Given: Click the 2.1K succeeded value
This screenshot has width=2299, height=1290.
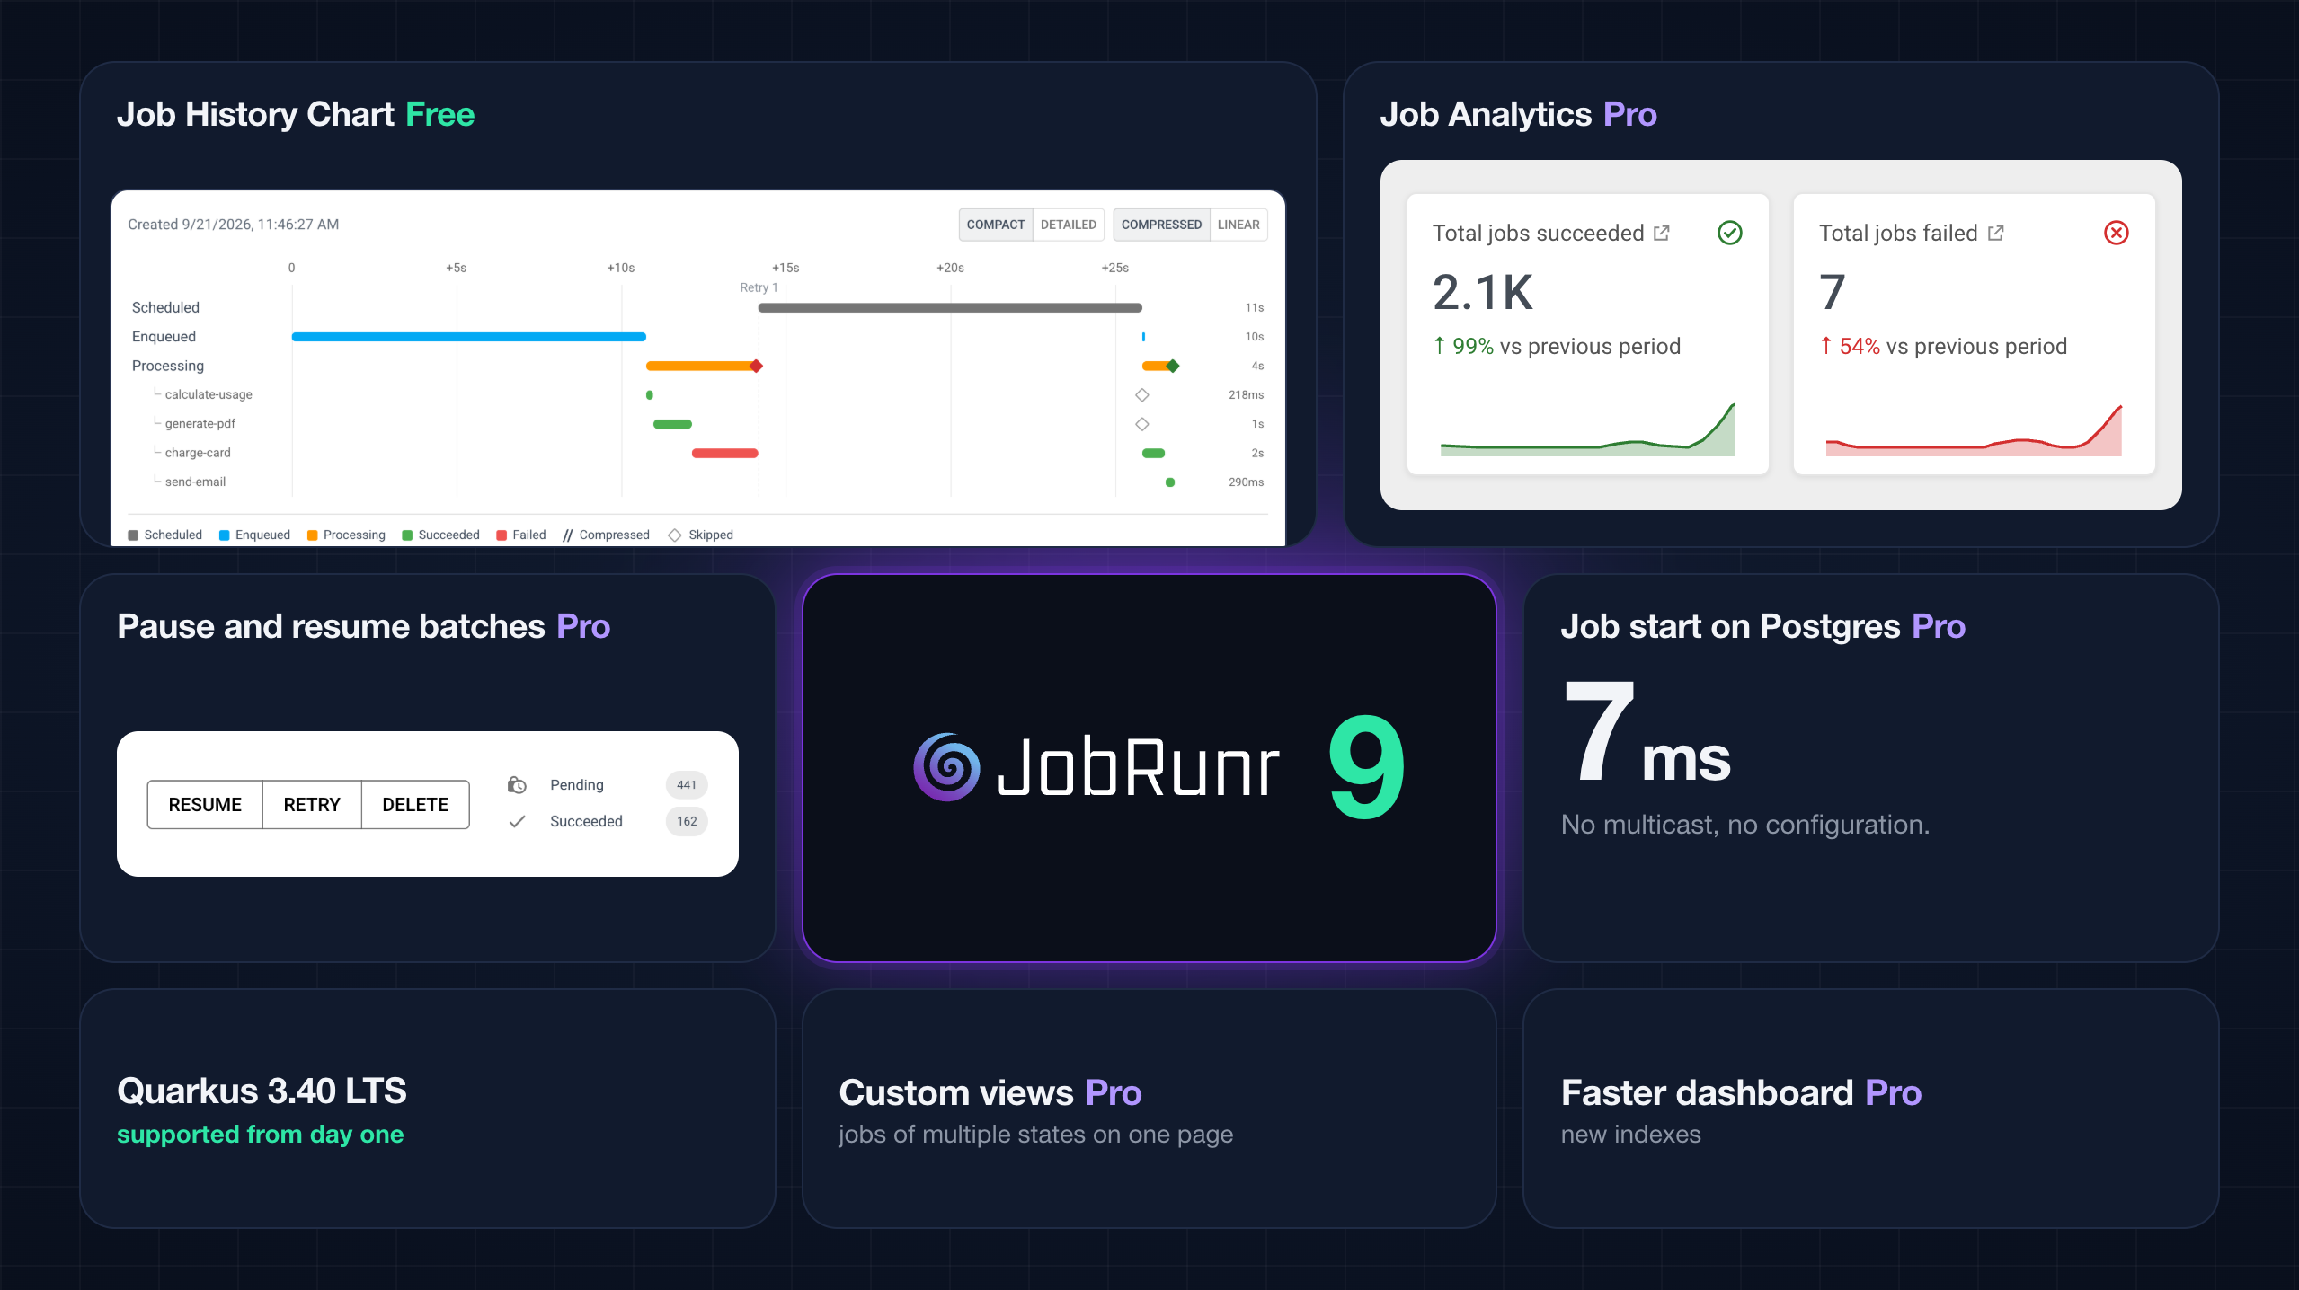Looking at the screenshot, I should (x=1483, y=292).
